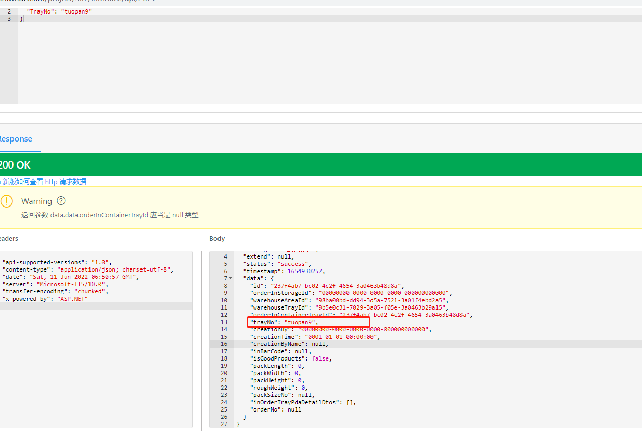This screenshot has width=642, height=437.
Task: Click line number 16 in Body gutter
Action: [223, 344]
